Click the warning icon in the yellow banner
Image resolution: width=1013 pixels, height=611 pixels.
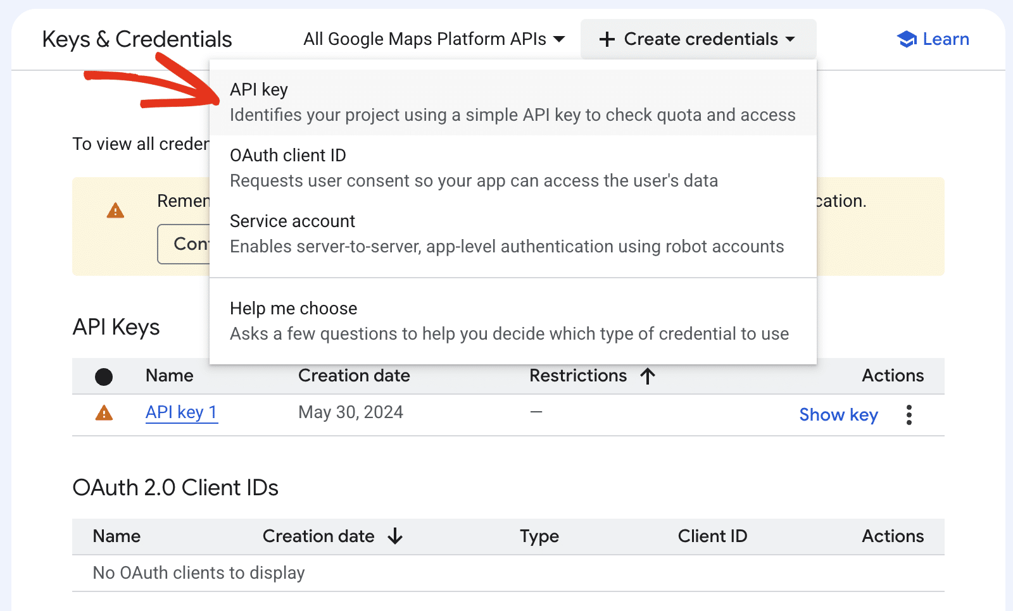115,210
